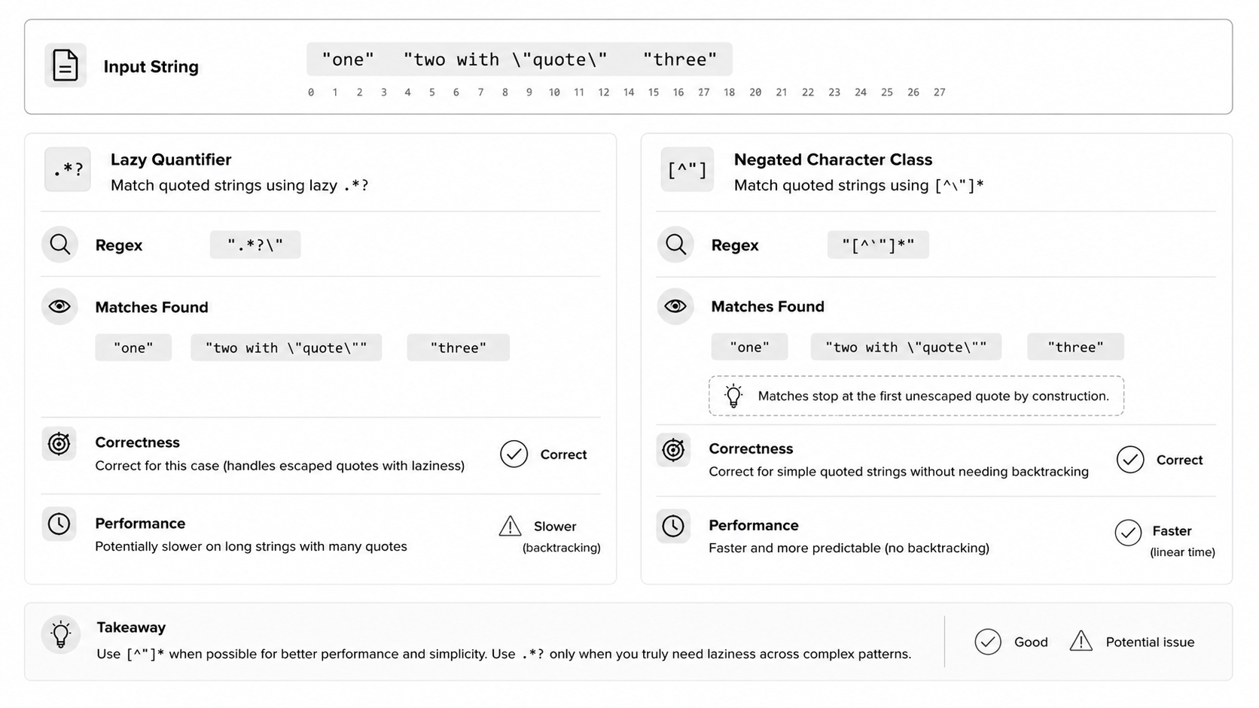
Task: Click the Regex magnifier icon in Lazy Quantifier panel
Action: click(x=59, y=245)
